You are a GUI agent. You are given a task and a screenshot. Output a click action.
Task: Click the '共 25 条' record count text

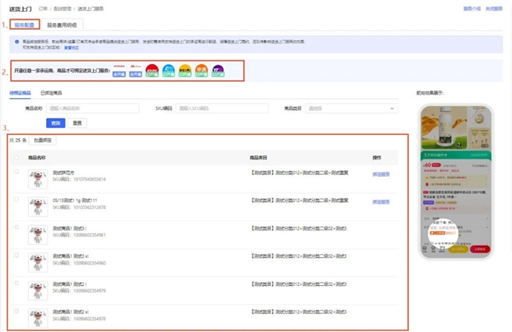[x=18, y=140]
